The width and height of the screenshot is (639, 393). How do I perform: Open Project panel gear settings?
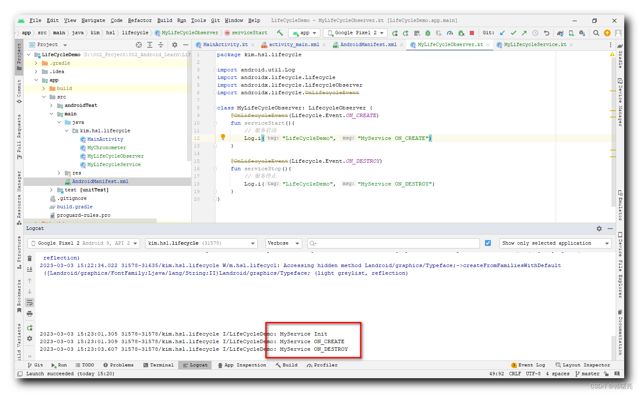pos(175,45)
